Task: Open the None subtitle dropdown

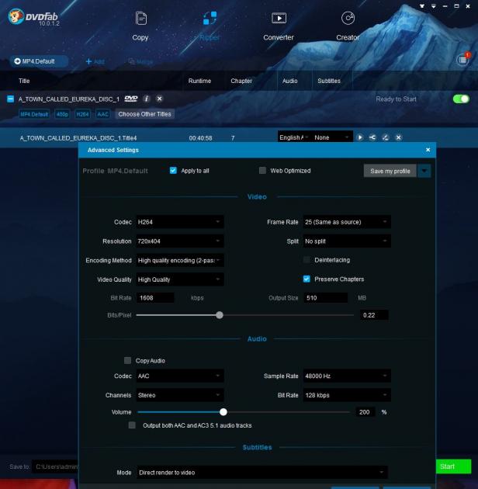Action: [x=331, y=137]
